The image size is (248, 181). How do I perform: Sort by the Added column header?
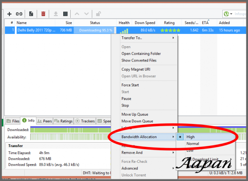tap(230, 23)
